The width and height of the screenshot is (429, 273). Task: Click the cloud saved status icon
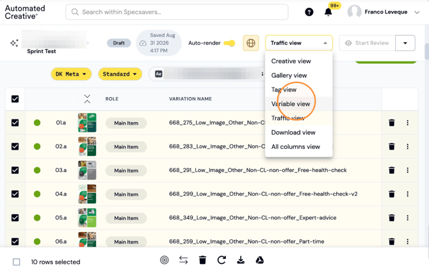(143, 43)
